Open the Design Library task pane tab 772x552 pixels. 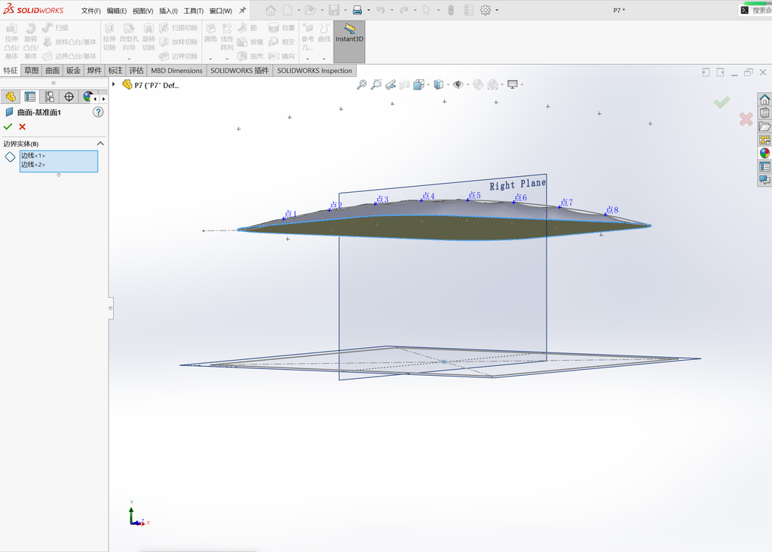[764, 113]
